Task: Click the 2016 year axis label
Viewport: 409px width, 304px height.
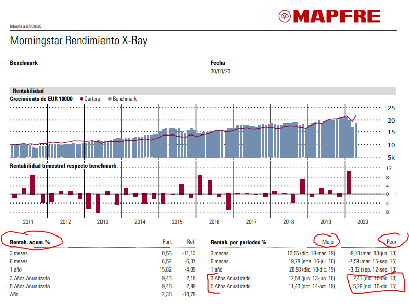Action: coord(214,222)
